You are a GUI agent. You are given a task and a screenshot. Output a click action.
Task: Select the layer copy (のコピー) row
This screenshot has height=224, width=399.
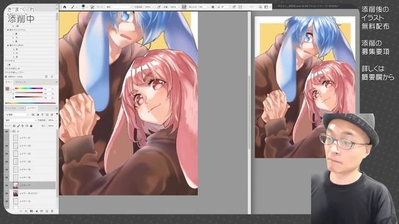[x=32, y=194]
